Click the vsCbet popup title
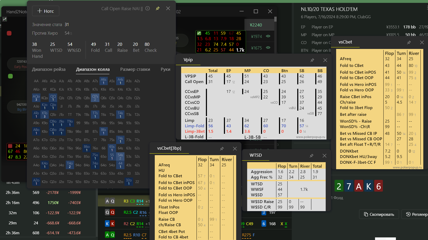 click(x=345, y=42)
